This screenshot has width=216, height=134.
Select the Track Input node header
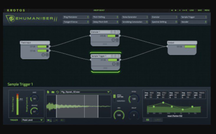(x=35, y=43)
